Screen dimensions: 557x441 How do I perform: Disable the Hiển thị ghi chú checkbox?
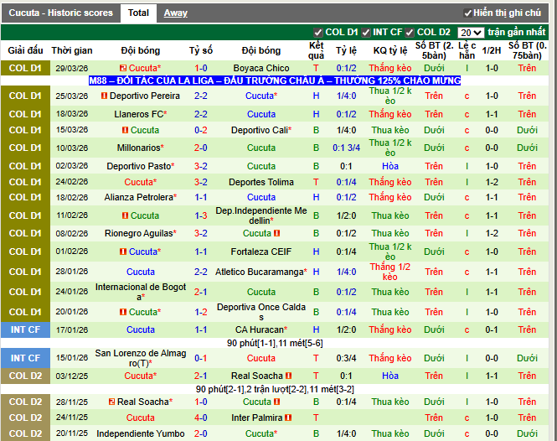tap(467, 13)
